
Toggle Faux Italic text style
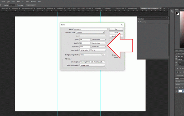(x=180, y=69)
